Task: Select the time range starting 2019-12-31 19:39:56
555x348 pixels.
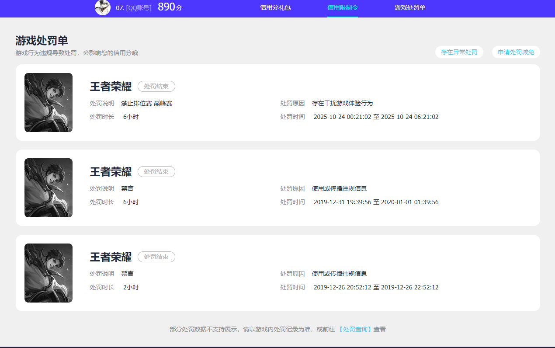Action: pyautogui.click(x=376, y=202)
